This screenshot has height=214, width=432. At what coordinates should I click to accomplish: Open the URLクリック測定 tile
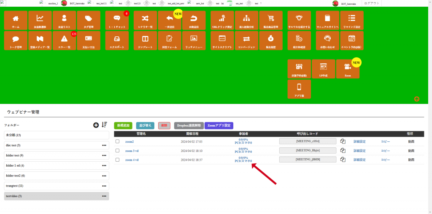tap(222, 20)
